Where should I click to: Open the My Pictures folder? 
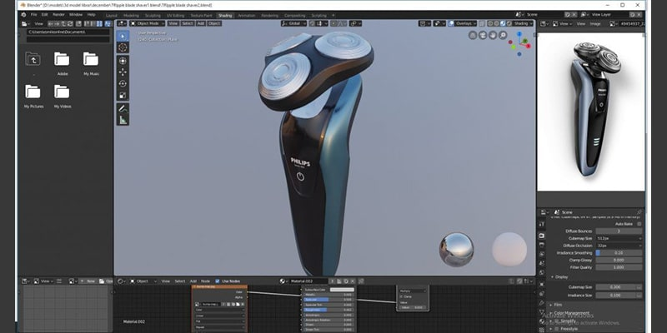(33, 92)
